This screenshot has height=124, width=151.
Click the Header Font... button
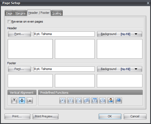tap(19, 34)
